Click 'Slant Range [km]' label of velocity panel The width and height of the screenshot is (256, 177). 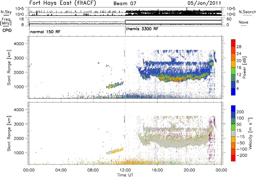pyautogui.click(x=9, y=133)
